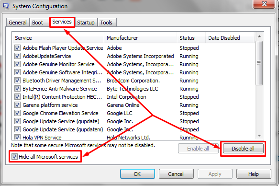Disable ByteFence Anti-Malware Service checkbox
Screen dimensions: 279x186
point(17,89)
